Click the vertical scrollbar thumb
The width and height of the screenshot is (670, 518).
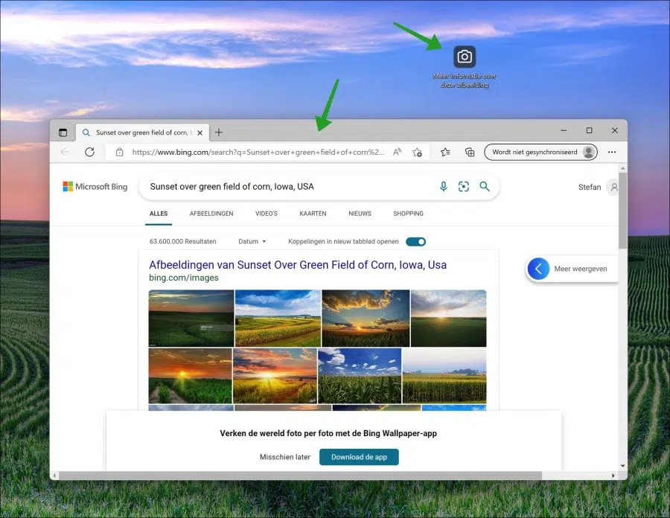622,211
